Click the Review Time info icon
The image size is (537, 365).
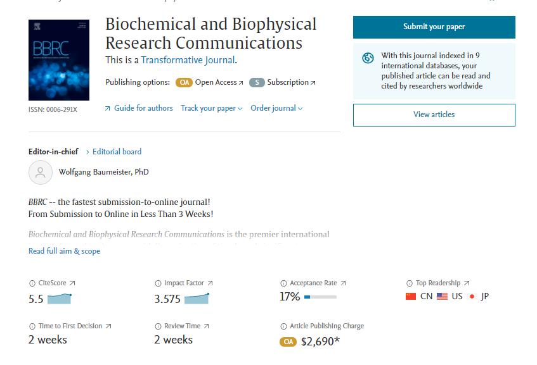point(158,326)
